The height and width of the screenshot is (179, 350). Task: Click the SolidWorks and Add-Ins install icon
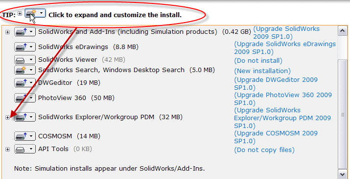[x=22, y=32]
